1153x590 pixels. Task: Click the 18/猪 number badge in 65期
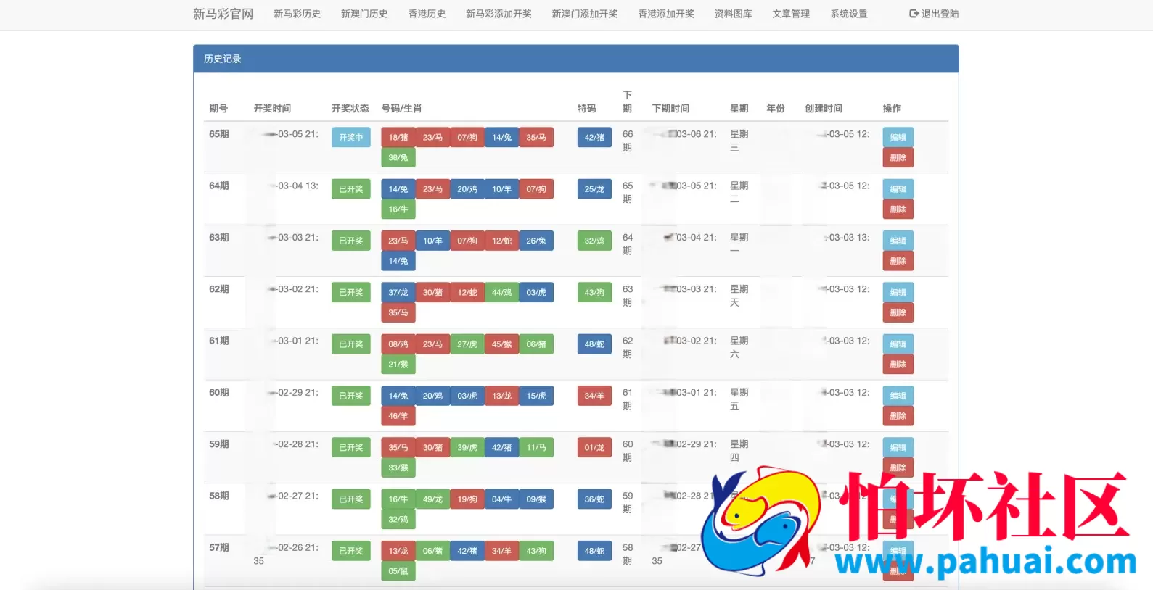(398, 137)
